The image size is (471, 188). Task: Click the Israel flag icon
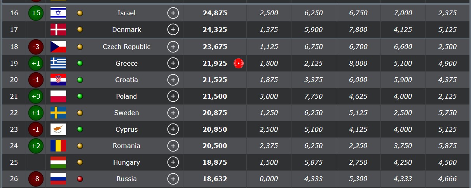58,13
